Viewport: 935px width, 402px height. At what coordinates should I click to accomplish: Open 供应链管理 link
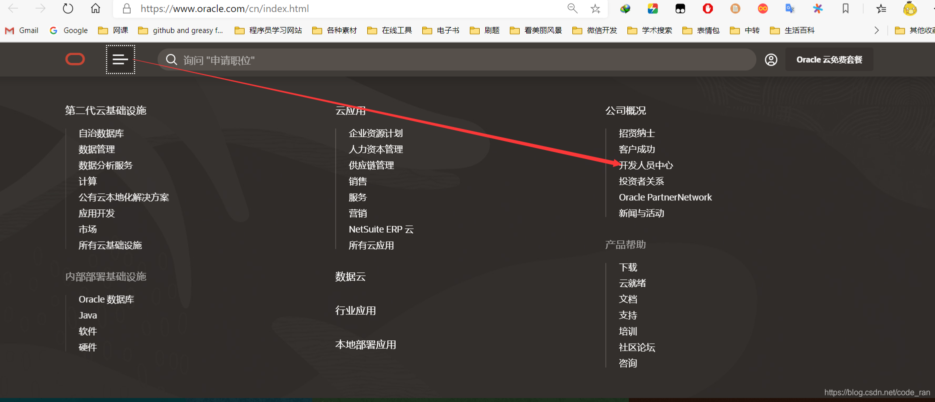point(371,165)
